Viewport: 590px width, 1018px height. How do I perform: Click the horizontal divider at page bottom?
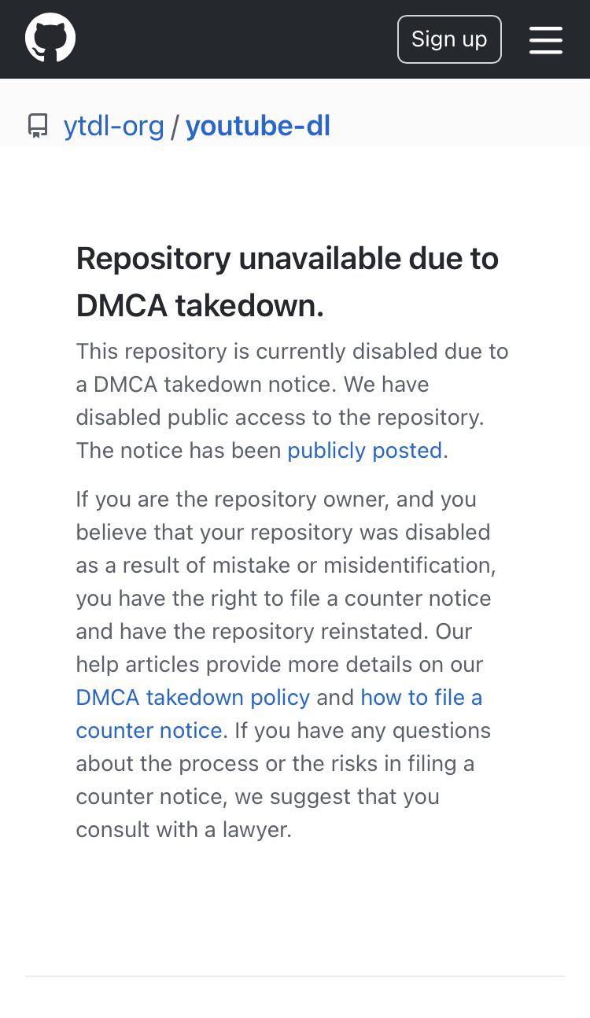[295, 976]
